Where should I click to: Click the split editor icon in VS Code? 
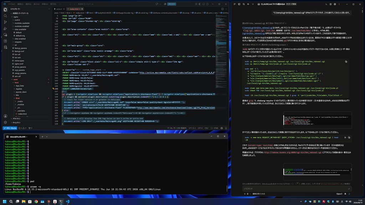click(x=222, y=9)
